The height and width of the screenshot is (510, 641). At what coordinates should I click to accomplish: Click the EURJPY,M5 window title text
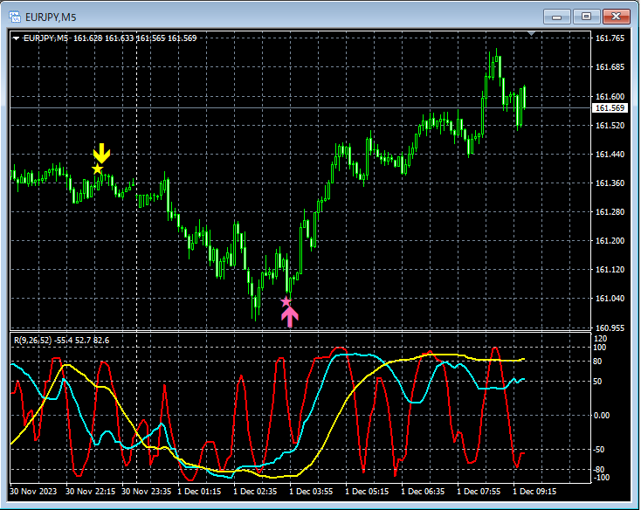pyautogui.click(x=51, y=17)
